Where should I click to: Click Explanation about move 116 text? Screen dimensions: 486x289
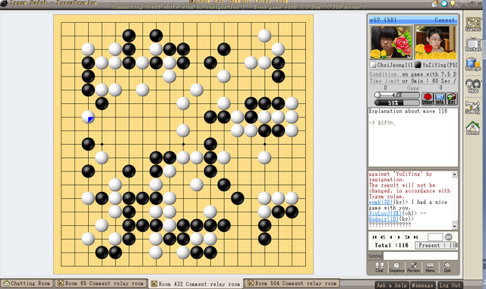[x=408, y=111]
